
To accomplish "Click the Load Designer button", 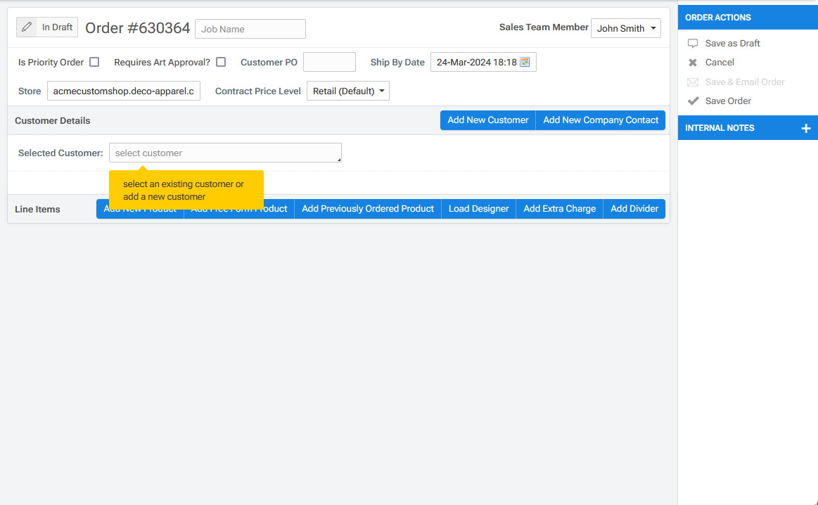I will [478, 209].
